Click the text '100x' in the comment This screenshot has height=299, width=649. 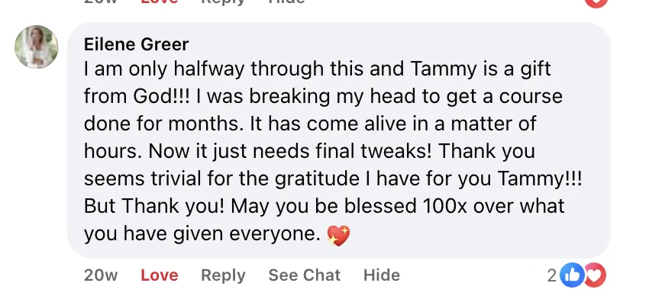[x=444, y=206]
